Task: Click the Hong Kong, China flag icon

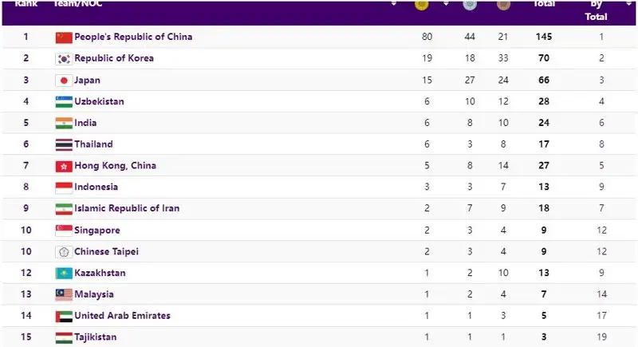Action: (64, 166)
